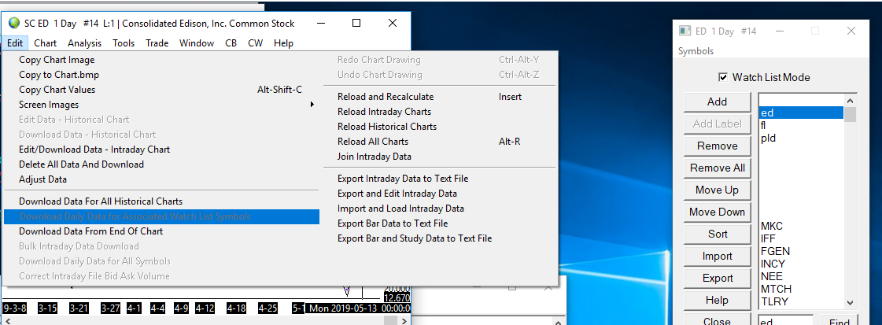Choose Copy to Chart.bmp
This screenshot has height=325, width=882.
click(161, 75)
